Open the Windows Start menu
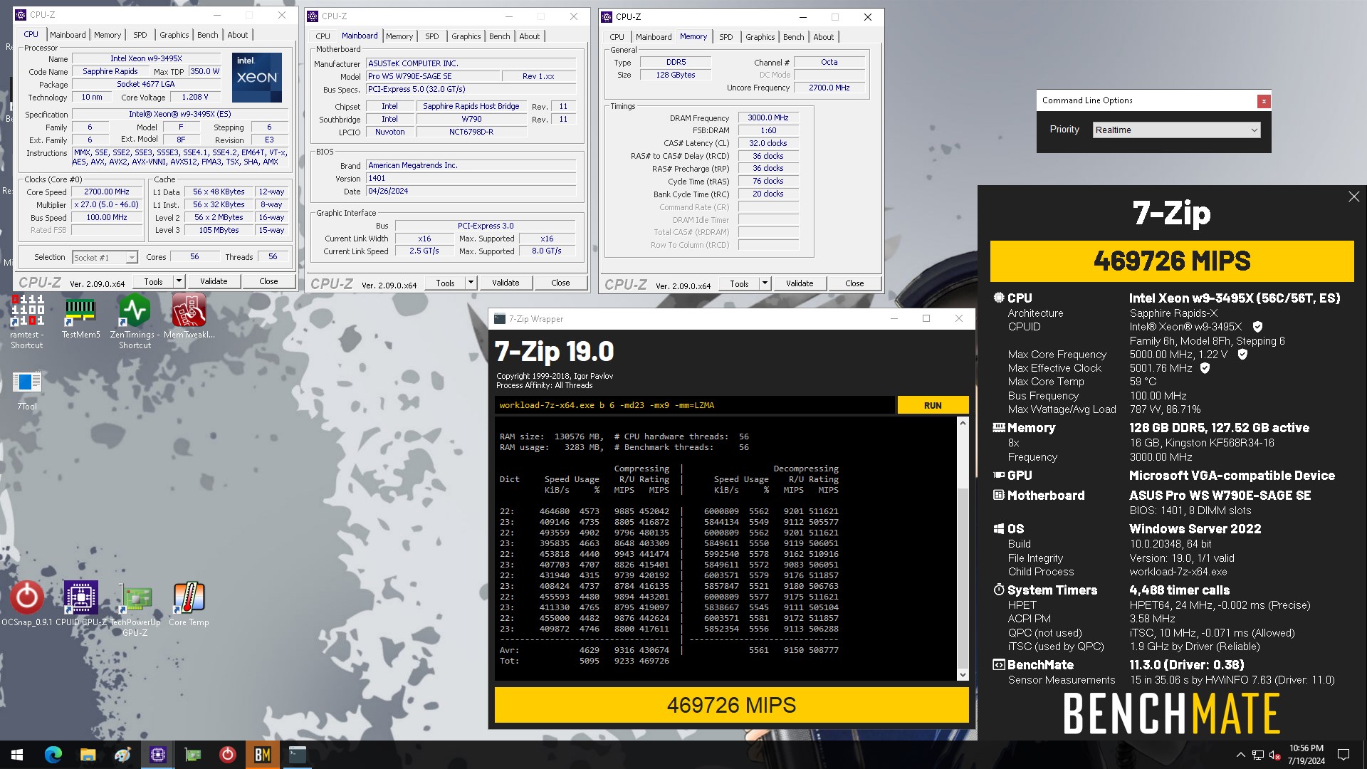Viewport: 1367px width, 769px height. [17, 755]
